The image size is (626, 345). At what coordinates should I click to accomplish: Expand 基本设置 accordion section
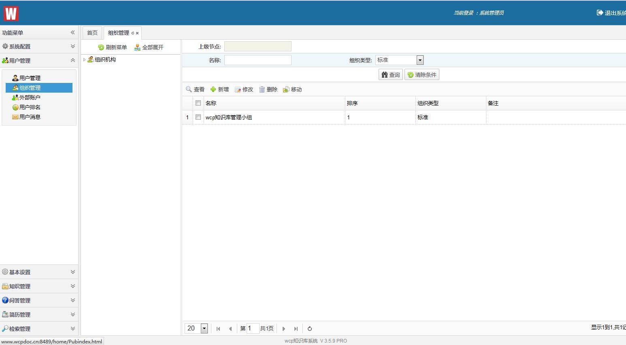pyautogui.click(x=39, y=272)
